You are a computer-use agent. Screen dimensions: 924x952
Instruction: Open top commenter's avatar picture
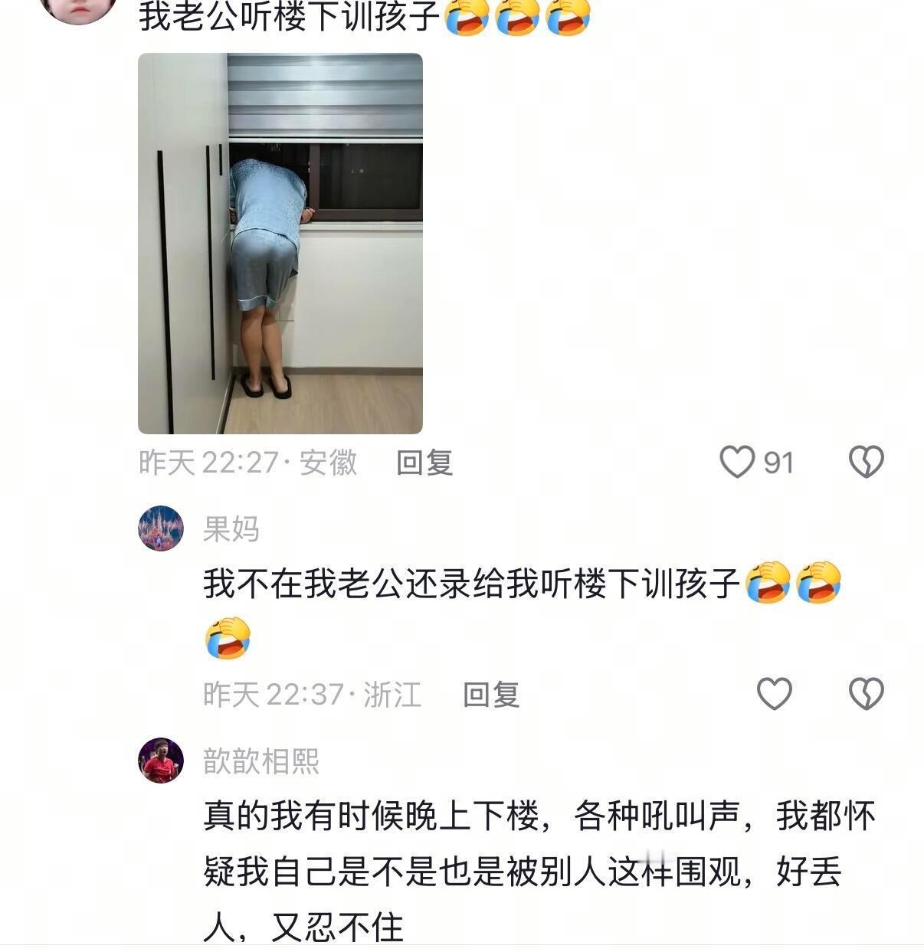(78, 9)
